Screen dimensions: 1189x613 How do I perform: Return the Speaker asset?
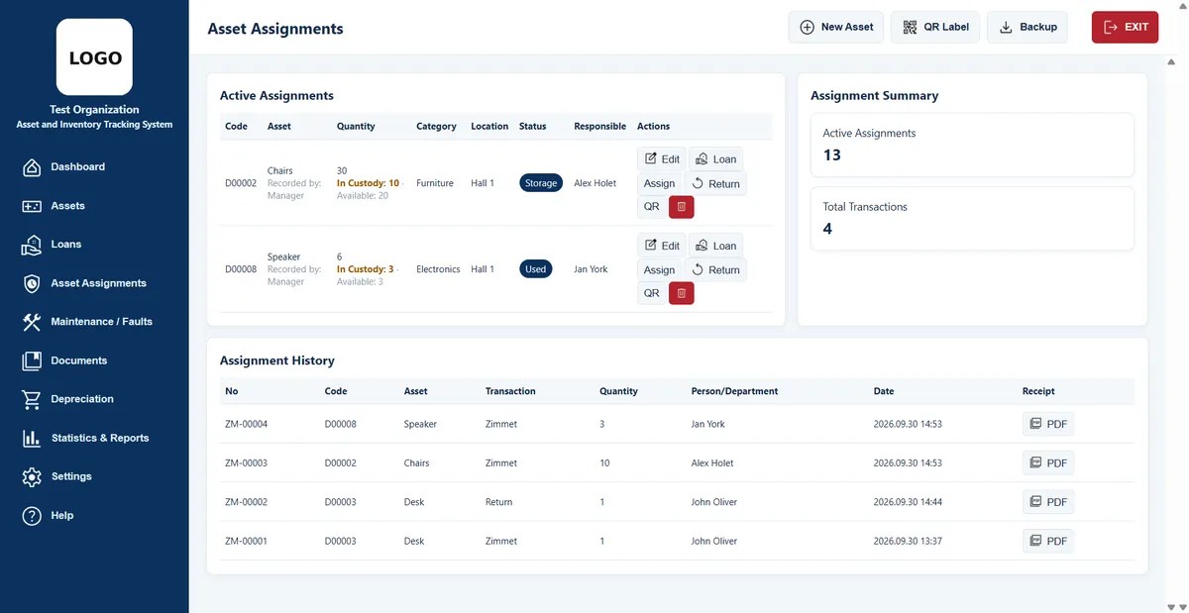[715, 269]
